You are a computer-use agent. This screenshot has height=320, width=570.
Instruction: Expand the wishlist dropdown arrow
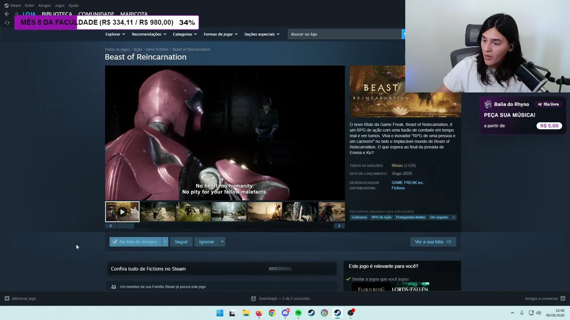(165, 242)
